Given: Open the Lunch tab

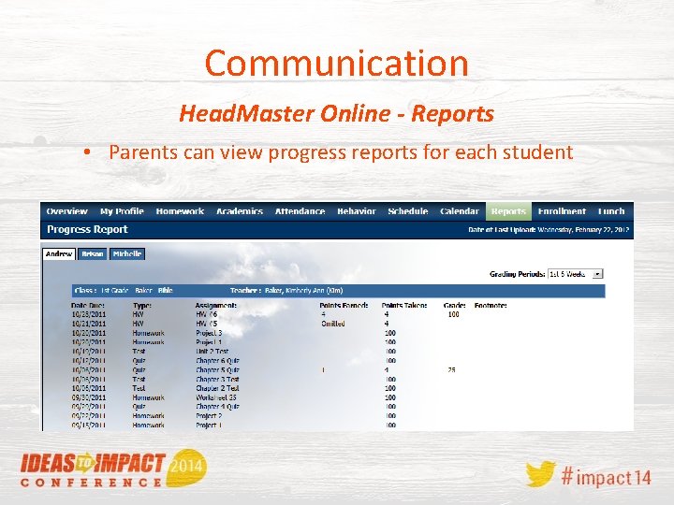Looking at the screenshot, I should click(611, 211).
